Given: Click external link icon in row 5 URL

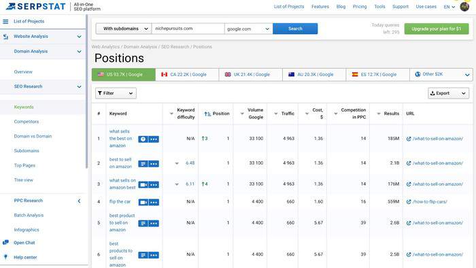Looking at the screenshot, I should (409, 223).
